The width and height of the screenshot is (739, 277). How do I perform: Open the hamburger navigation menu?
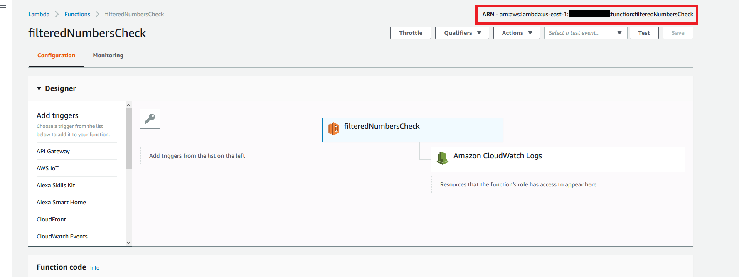tap(3, 8)
